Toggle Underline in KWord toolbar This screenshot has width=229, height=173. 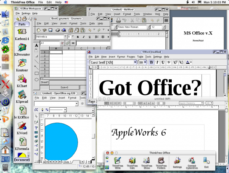[x=163, y=62]
